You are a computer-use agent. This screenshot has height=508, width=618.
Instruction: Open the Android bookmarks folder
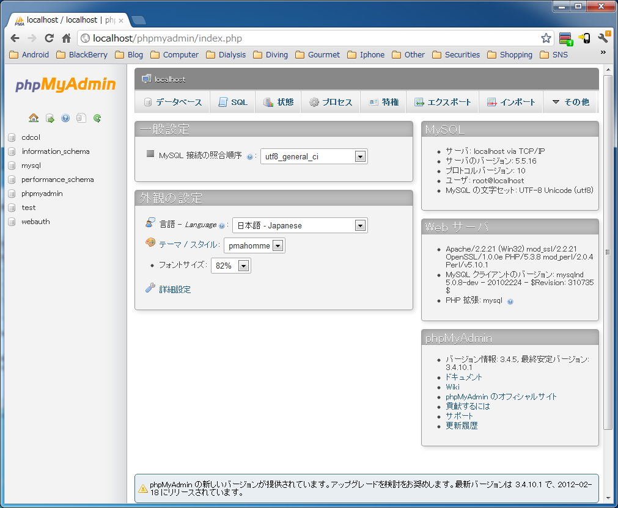(x=29, y=55)
